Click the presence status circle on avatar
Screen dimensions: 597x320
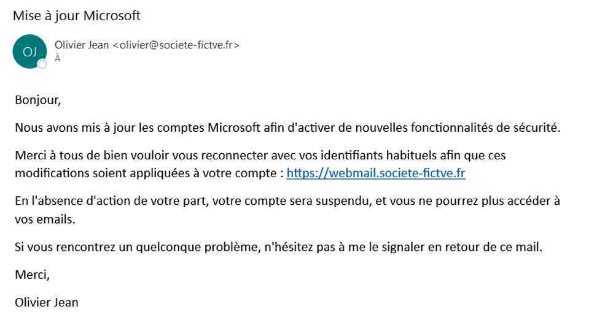click(x=42, y=64)
